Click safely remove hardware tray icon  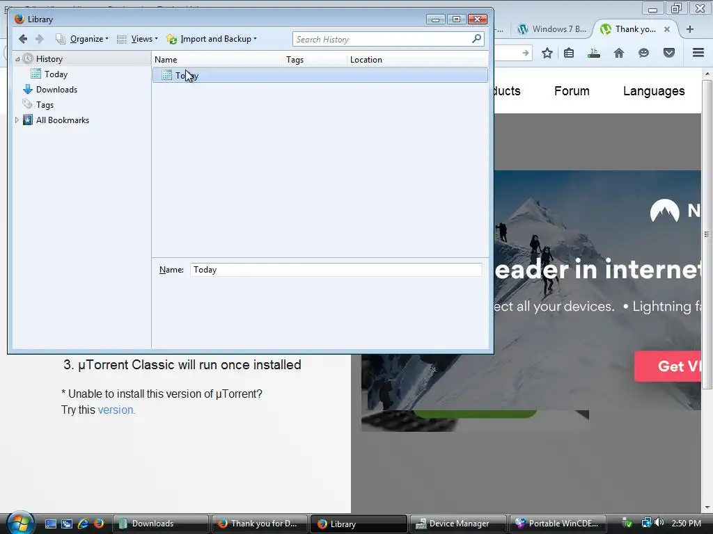(627, 523)
